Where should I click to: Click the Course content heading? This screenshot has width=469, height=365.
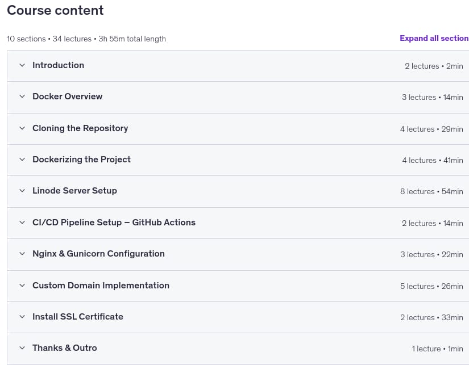coord(55,10)
